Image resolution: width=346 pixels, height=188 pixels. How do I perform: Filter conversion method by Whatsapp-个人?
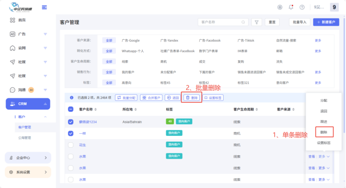point(133,51)
